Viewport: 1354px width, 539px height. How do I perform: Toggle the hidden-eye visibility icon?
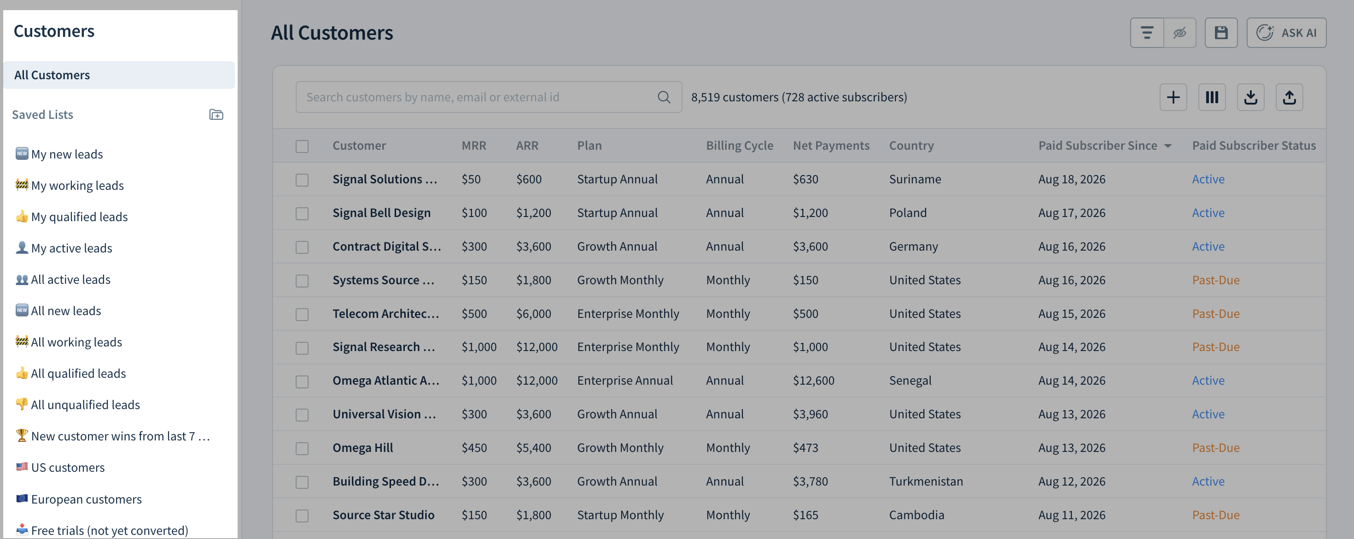click(1179, 33)
